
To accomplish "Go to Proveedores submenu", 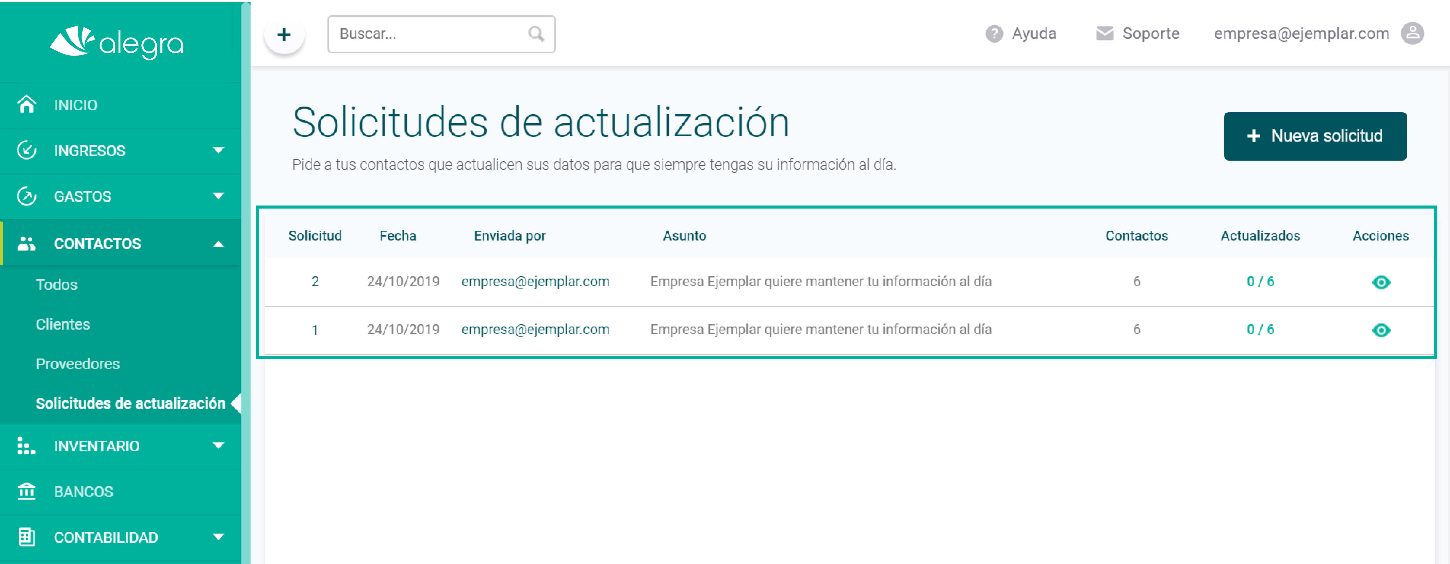I will click(78, 364).
